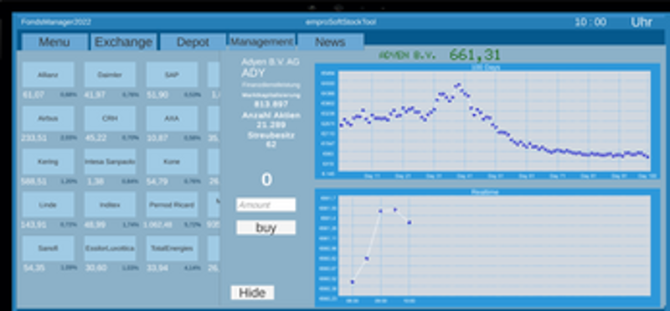Image resolution: width=670 pixels, height=311 pixels.
Task: Select the Linde stock tile
Action: (x=48, y=205)
